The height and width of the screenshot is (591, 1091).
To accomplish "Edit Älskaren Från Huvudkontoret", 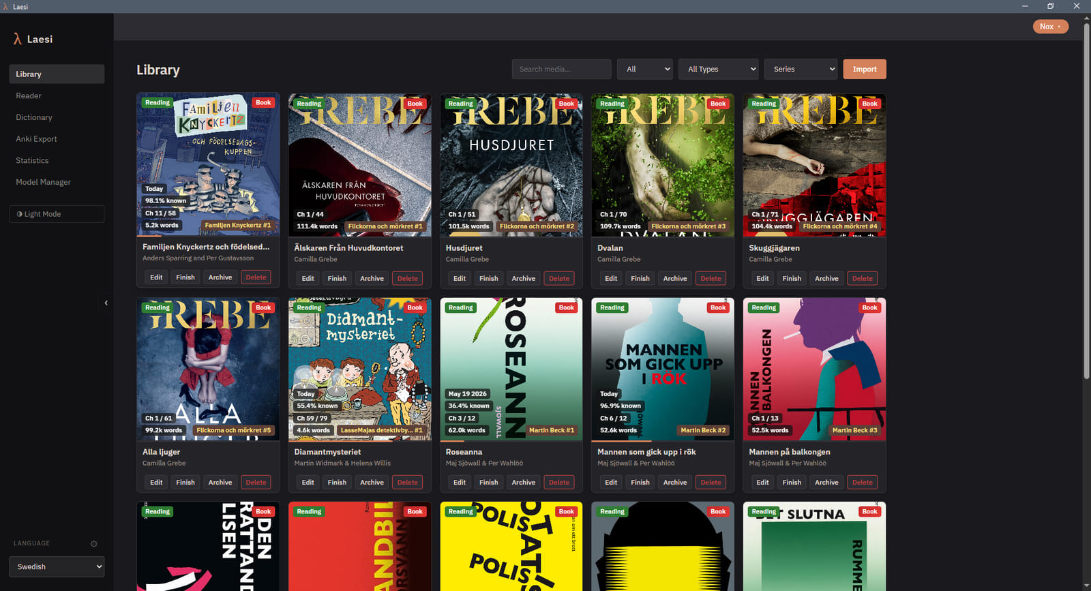I will coord(308,278).
